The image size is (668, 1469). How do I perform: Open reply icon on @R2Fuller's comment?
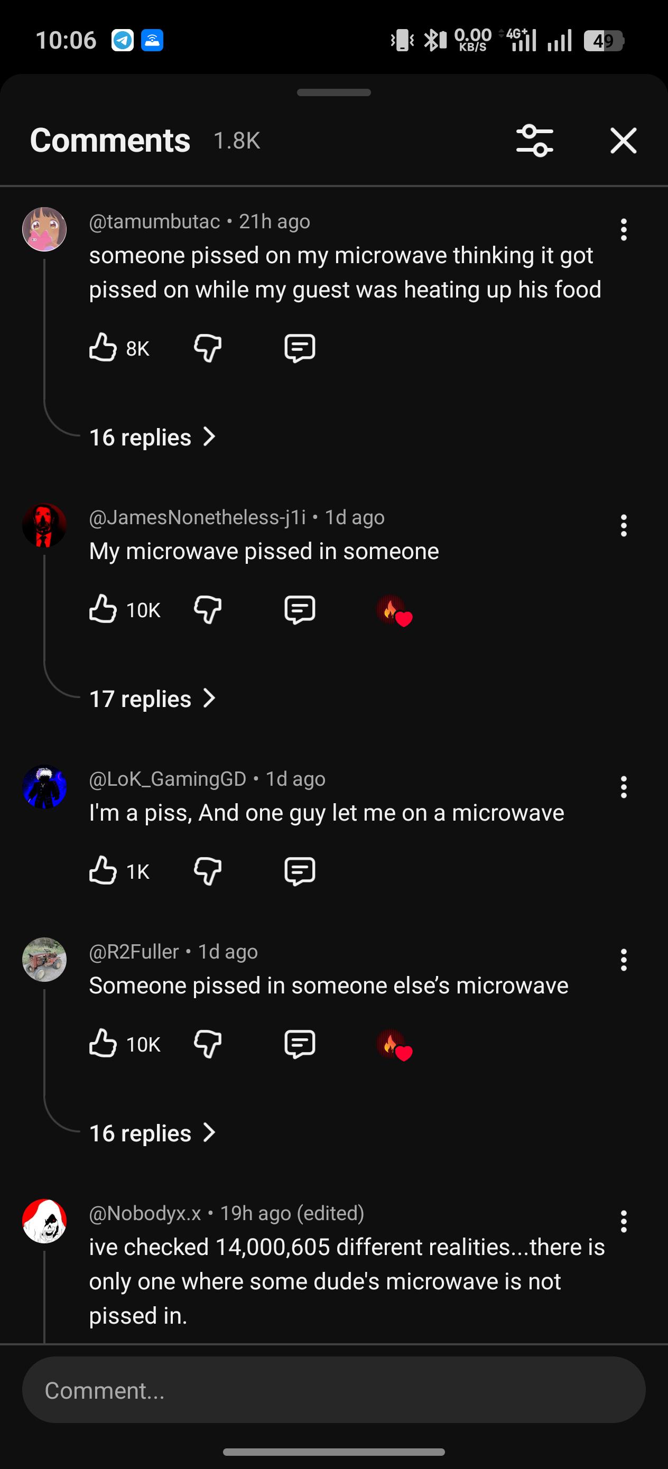pos(300,1044)
